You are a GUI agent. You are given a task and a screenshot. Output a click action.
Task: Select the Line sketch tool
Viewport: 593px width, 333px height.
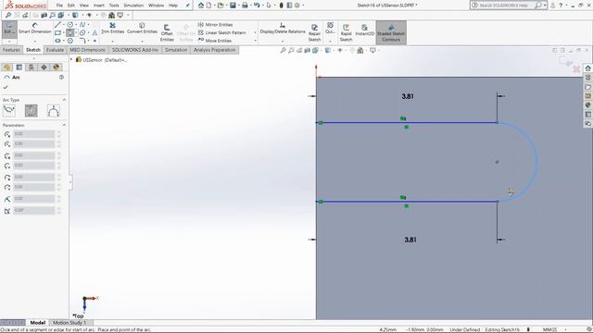pyautogui.click(x=57, y=25)
